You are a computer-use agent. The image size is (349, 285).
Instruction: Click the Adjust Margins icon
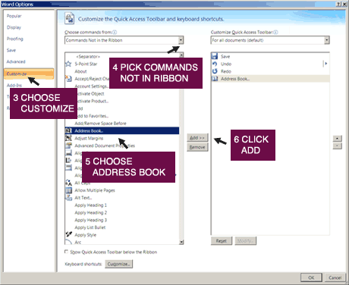coord(68,138)
